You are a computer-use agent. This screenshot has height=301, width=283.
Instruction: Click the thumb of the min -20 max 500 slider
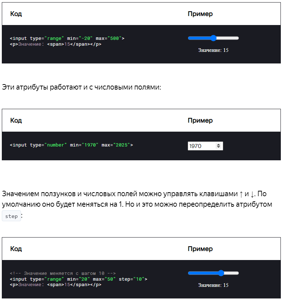[213, 38]
